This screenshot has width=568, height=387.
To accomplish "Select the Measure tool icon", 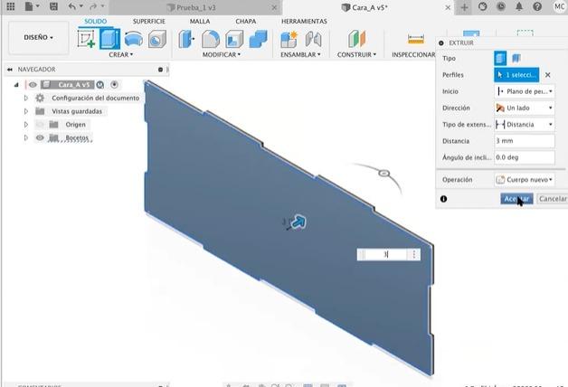I will [x=416, y=39].
